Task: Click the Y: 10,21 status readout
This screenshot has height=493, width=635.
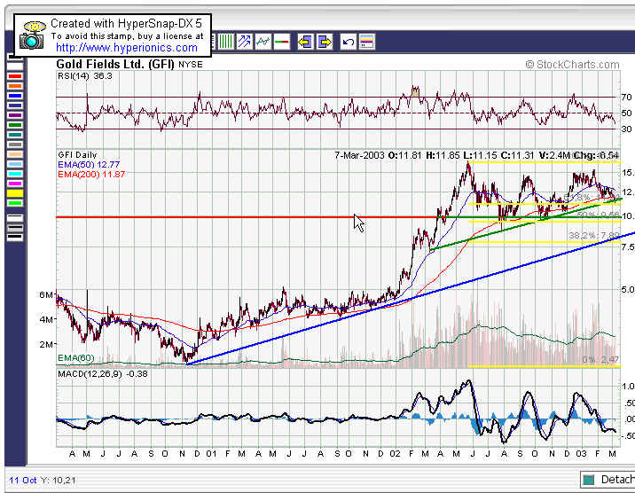Action: [x=59, y=481]
